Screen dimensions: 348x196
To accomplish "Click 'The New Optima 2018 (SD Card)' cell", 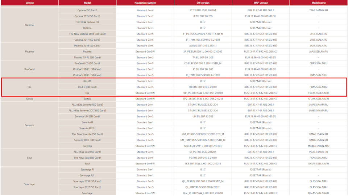I will click(x=87, y=34).
